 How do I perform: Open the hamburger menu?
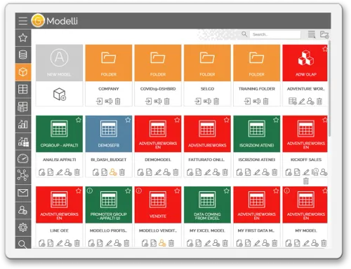[x=22, y=21]
